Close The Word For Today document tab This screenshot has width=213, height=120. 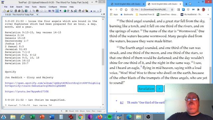click(37, 15)
